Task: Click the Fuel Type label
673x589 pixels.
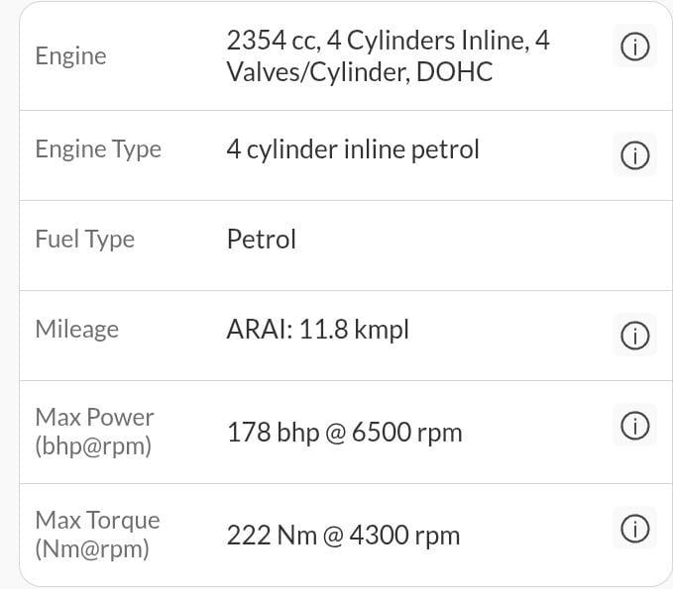Action: 84,239
